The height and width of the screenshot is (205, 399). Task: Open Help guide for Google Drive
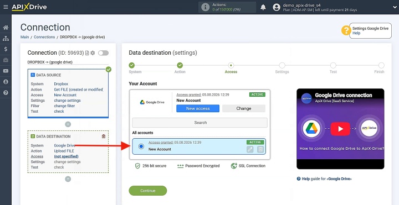(x=324, y=178)
